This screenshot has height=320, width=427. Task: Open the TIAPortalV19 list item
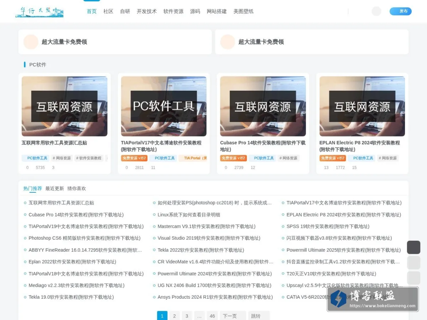point(86,226)
